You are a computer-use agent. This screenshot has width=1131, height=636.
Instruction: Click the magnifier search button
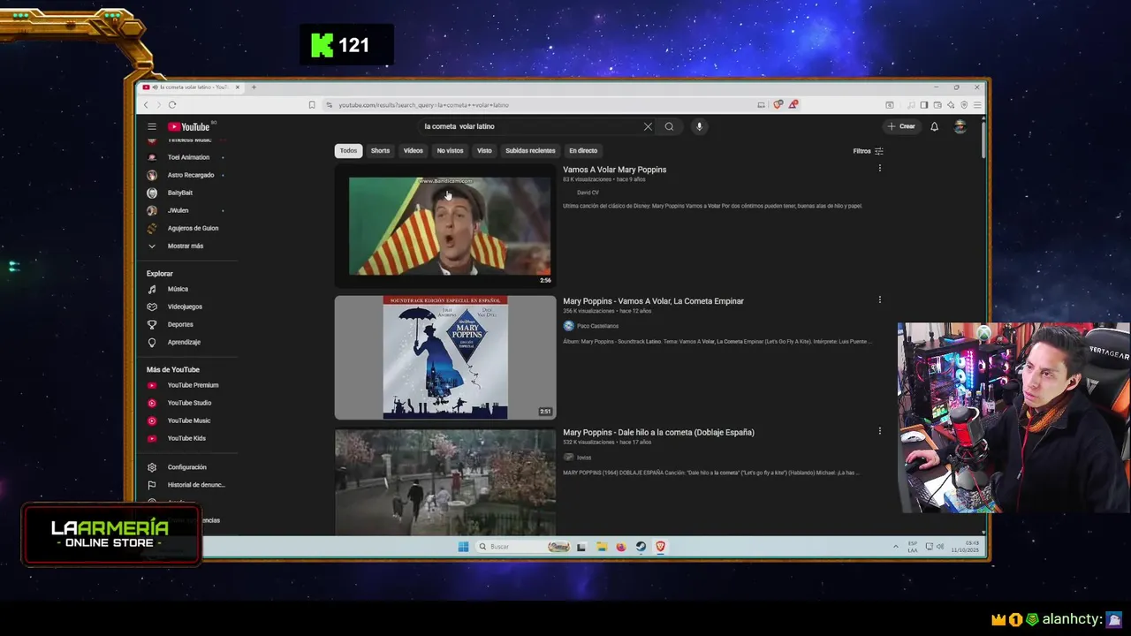point(669,126)
